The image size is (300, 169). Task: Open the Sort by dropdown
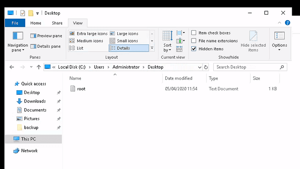(x=167, y=42)
